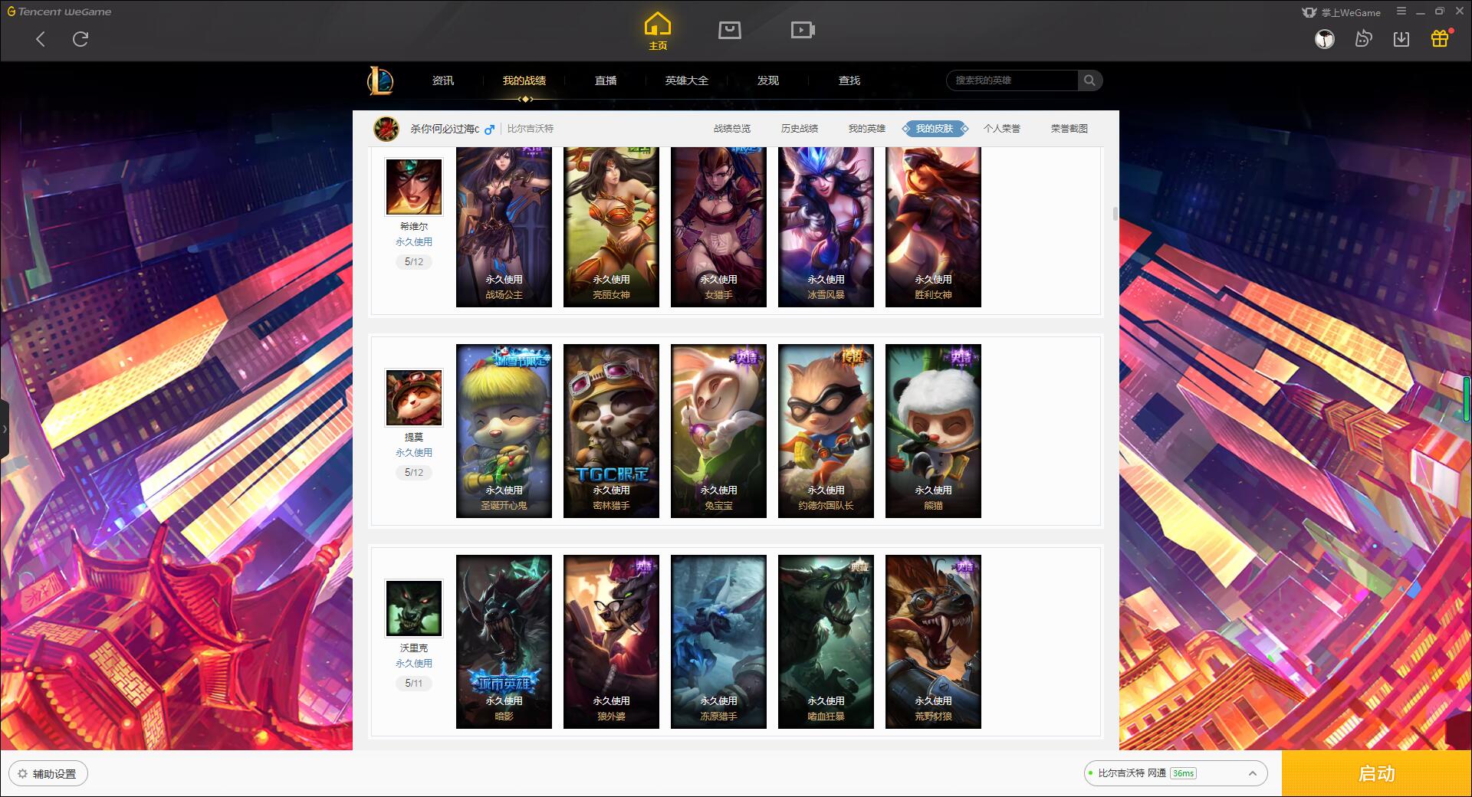Viewport: 1472px width, 797px height.
Task: Go back with the left arrow
Action: pos(41,39)
